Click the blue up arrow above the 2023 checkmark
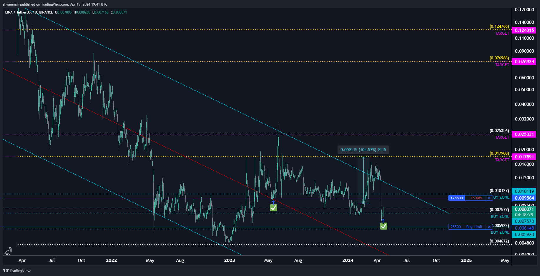The height and width of the screenshot is (276, 540). (x=273, y=202)
